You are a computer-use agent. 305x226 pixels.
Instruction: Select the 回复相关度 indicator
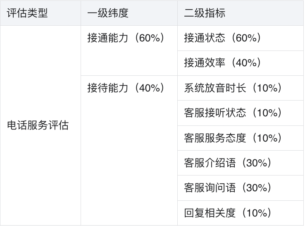click(x=210, y=213)
